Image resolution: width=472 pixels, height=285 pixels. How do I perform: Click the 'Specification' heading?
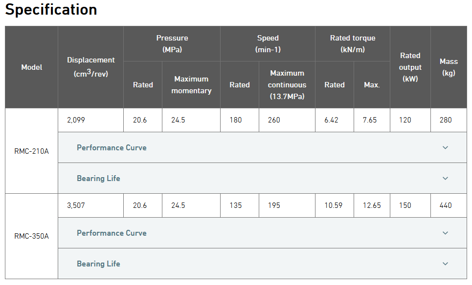(x=51, y=10)
